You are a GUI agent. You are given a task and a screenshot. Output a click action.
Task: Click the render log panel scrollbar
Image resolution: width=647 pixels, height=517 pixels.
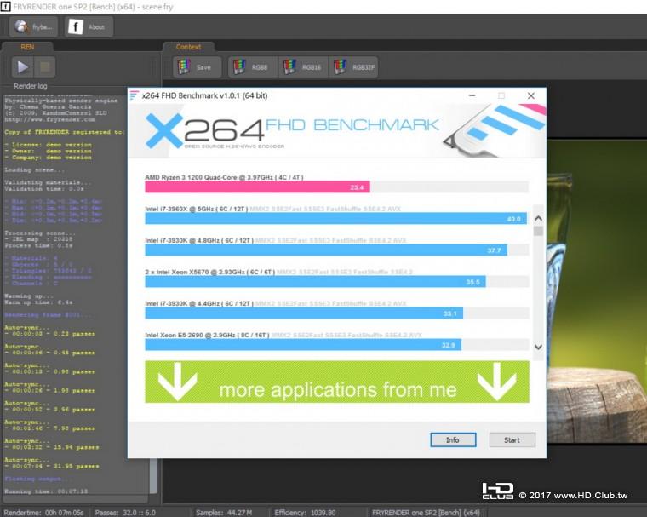(x=154, y=477)
